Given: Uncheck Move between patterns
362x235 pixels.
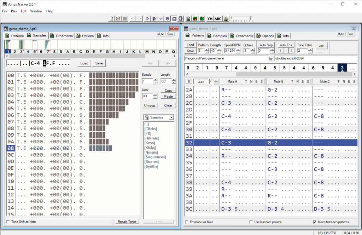Looking at the screenshot, I should click(x=315, y=222).
